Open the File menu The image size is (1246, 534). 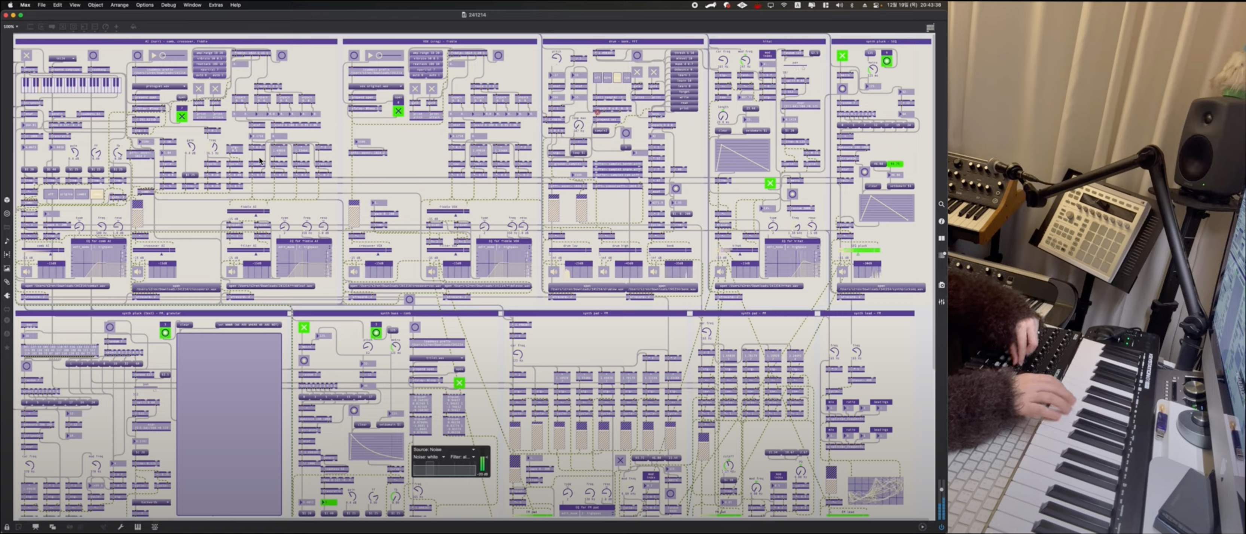42,5
